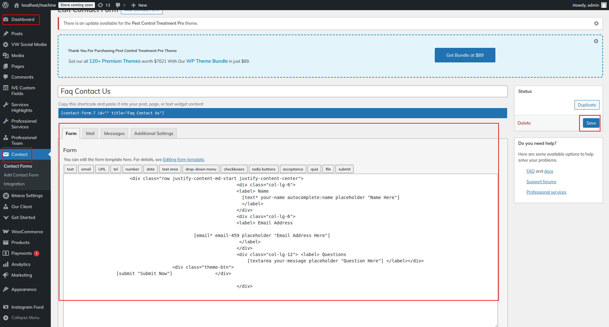Screen dimensions: 609x327
Task: Insert a radio buttons form tag
Action: pos(263,169)
